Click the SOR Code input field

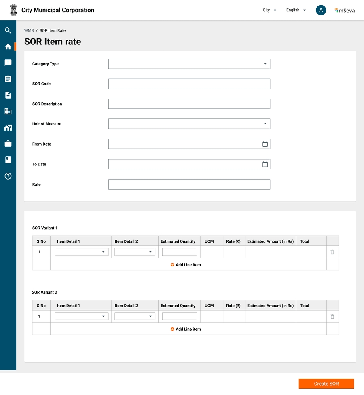[x=189, y=84]
